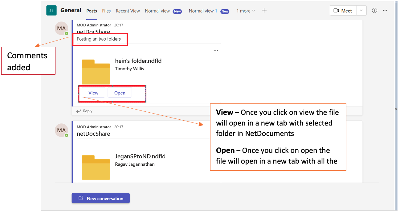This screenshot has width=400, height=213.
Task: Click the JeganSPtoND.ndfld file name
Action: (140, 156)
